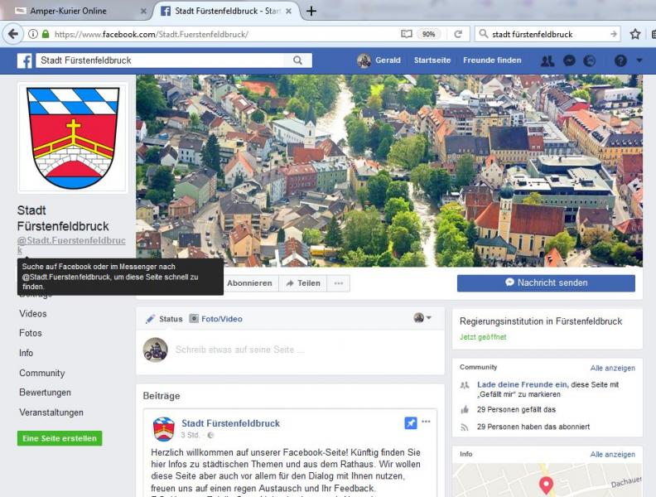The width and height of the screenshot is (656, 497).
Task: Open Veranstaltungen in page sidebar
Action: 51,413
